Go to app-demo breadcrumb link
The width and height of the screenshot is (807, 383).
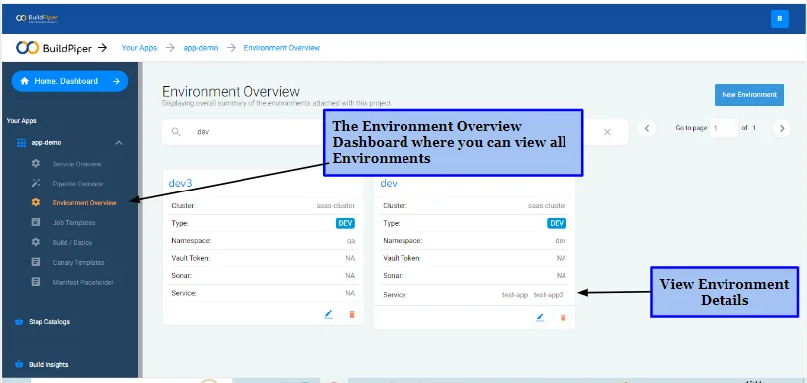pos(200,48)
